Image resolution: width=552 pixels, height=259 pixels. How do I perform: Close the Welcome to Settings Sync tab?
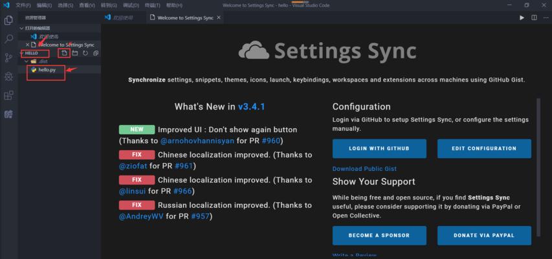(x=219, y=17)
